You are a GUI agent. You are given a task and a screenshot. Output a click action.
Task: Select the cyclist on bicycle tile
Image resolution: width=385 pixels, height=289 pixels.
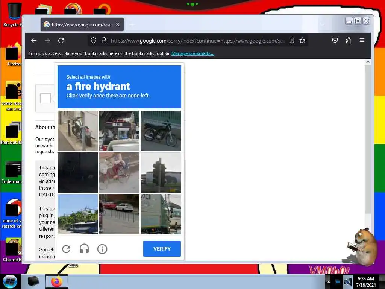point(119,172)
